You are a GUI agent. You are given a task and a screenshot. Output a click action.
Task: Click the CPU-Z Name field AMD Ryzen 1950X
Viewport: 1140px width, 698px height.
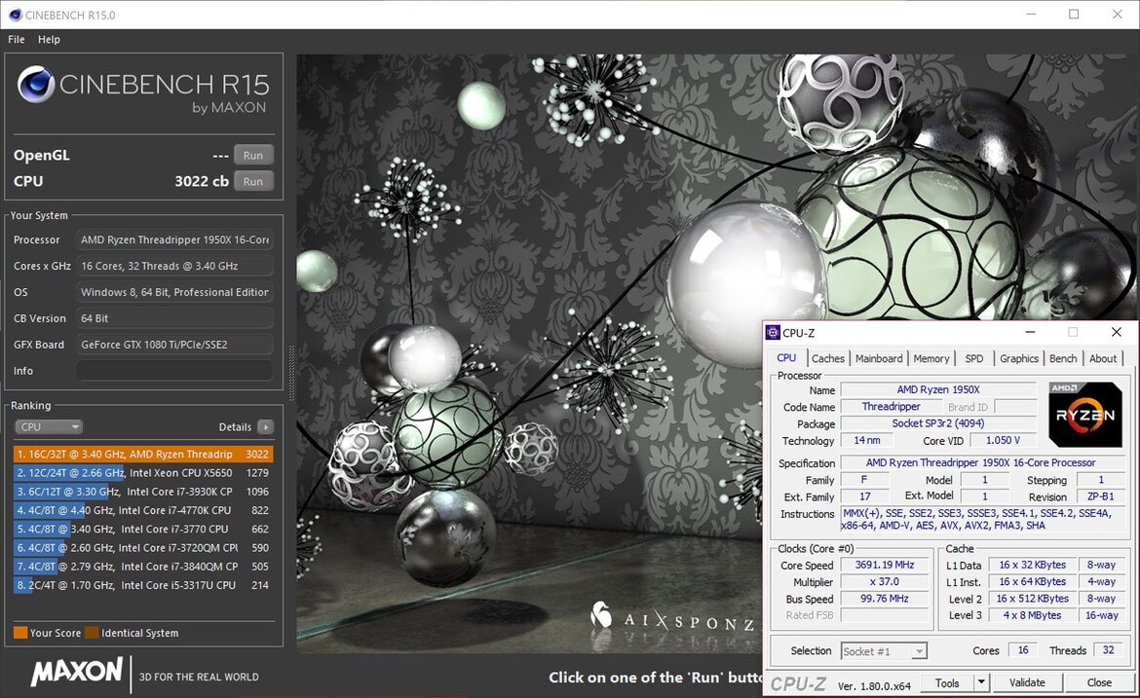pos(938,390)
